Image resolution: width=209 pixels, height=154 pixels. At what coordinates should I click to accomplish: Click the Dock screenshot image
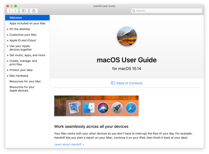point(96,106)
